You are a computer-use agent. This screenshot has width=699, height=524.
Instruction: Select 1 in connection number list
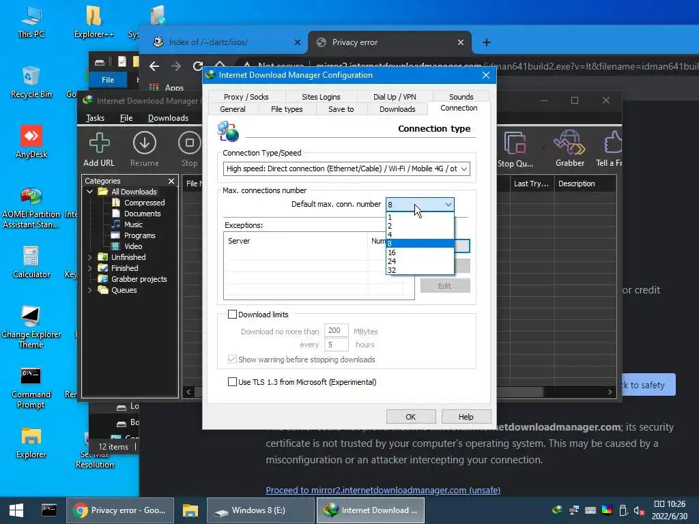[x=420, y=218]
